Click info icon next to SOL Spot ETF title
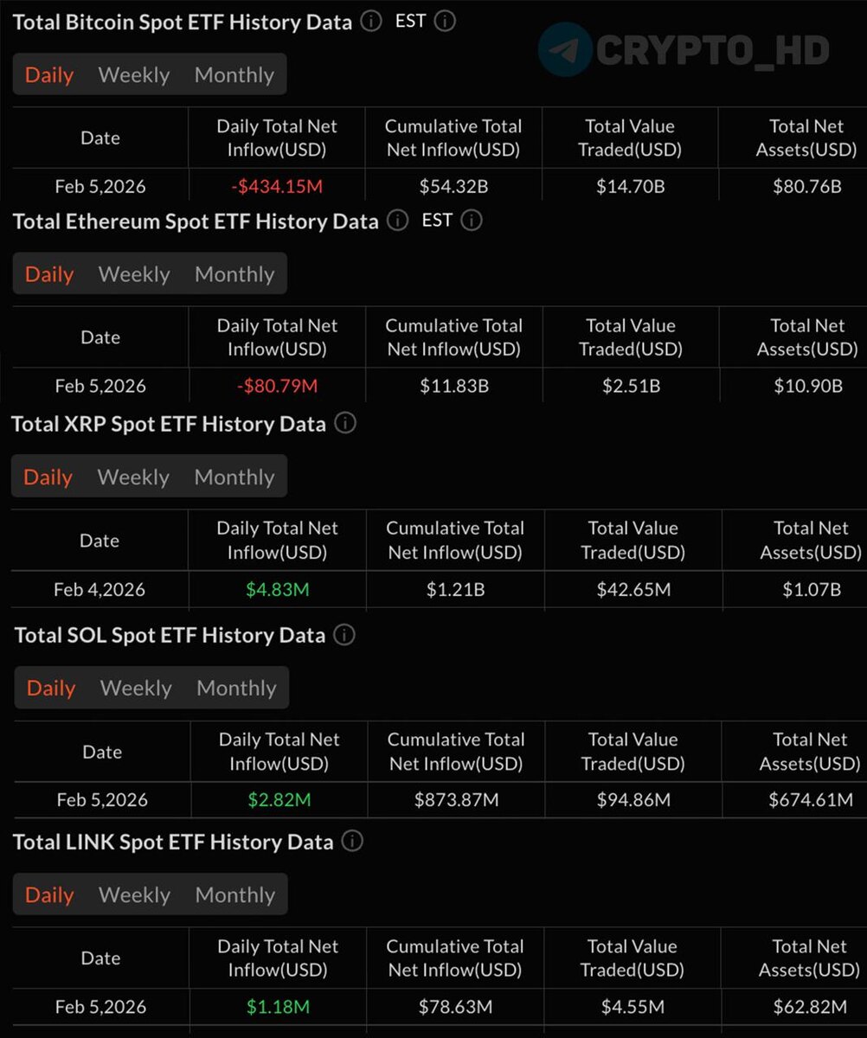 coord(344,635)
